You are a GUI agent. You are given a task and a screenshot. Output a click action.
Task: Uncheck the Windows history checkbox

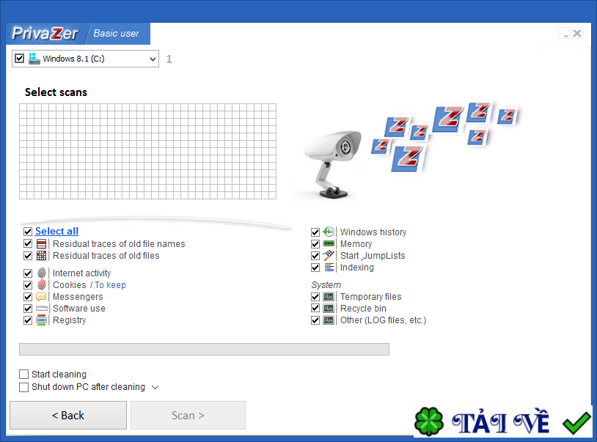point(315,232)
